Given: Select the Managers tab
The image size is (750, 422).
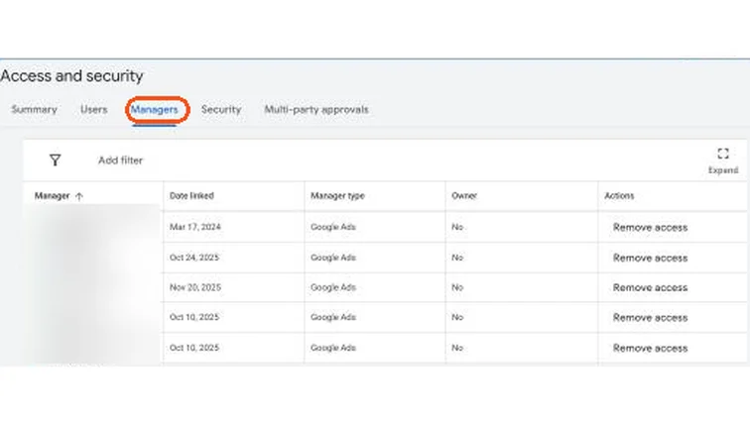Looking at the screenshot, I should 155,109.
